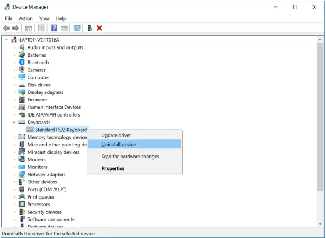Image resolution: width=326 pixels, height=238 pixels.
Task: Click the Update driver toolbar icon
Action: tap(90, 28)
